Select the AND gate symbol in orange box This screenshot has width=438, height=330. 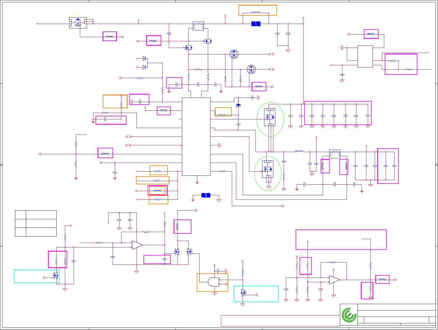(213, 282)
